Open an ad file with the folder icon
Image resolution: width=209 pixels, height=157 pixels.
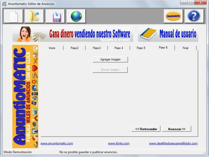34,16
